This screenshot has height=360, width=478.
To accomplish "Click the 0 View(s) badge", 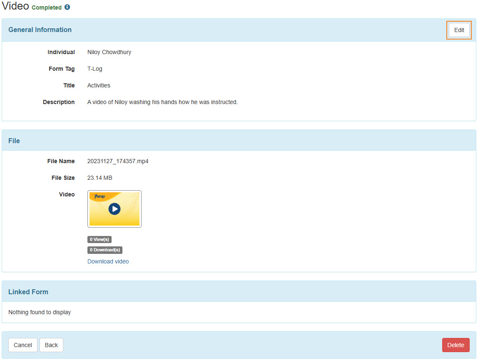I will pyautogui.click(x=100, y=239).
